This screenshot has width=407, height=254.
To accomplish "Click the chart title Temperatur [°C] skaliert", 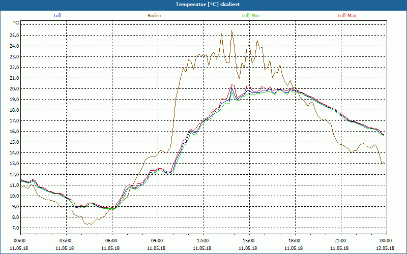I will pyautogui.click(x=208, y=5).
